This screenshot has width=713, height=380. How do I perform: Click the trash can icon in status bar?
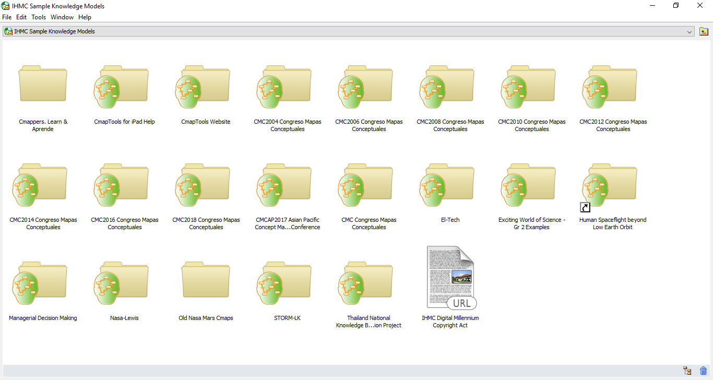point(703,371)
